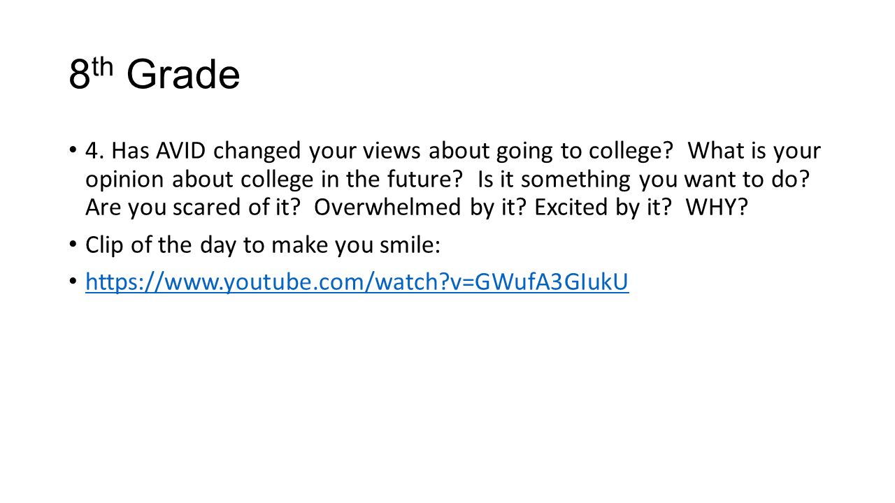This screenshot has width=895, height=503.
Task: Click the bullet point before the YouTube link
Action: click(73, 282)
